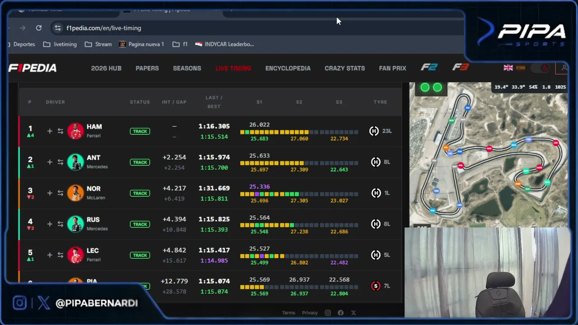Open the CRAZY STATS menu item
Image resolution: width=578 pixels, height=325 pixels.
point(345,68)
